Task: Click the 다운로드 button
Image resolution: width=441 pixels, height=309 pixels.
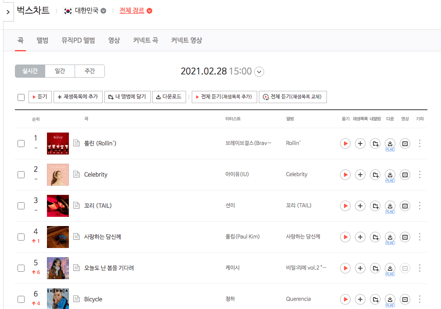Action: click(x=169, y=97)
